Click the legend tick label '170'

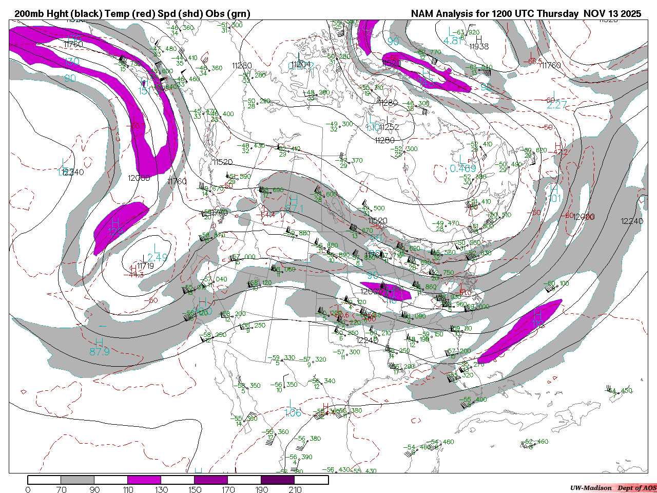(228, 489)
